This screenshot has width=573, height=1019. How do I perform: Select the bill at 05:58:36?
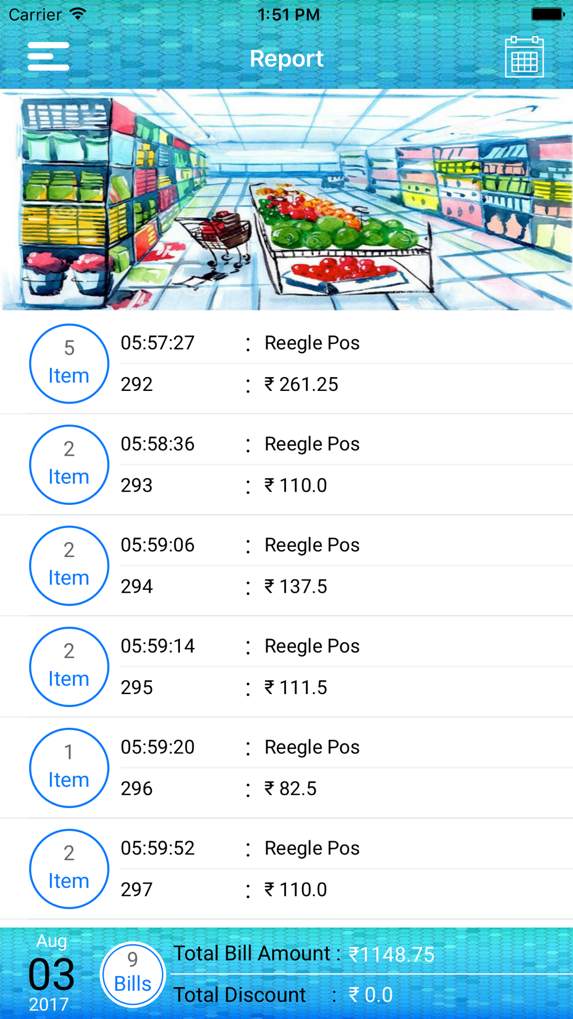[x=158, y=444]
